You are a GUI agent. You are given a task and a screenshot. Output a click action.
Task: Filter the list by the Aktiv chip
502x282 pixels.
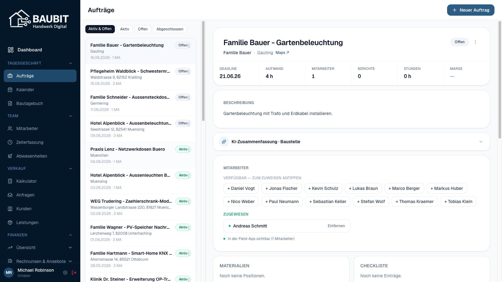(125, 29)
